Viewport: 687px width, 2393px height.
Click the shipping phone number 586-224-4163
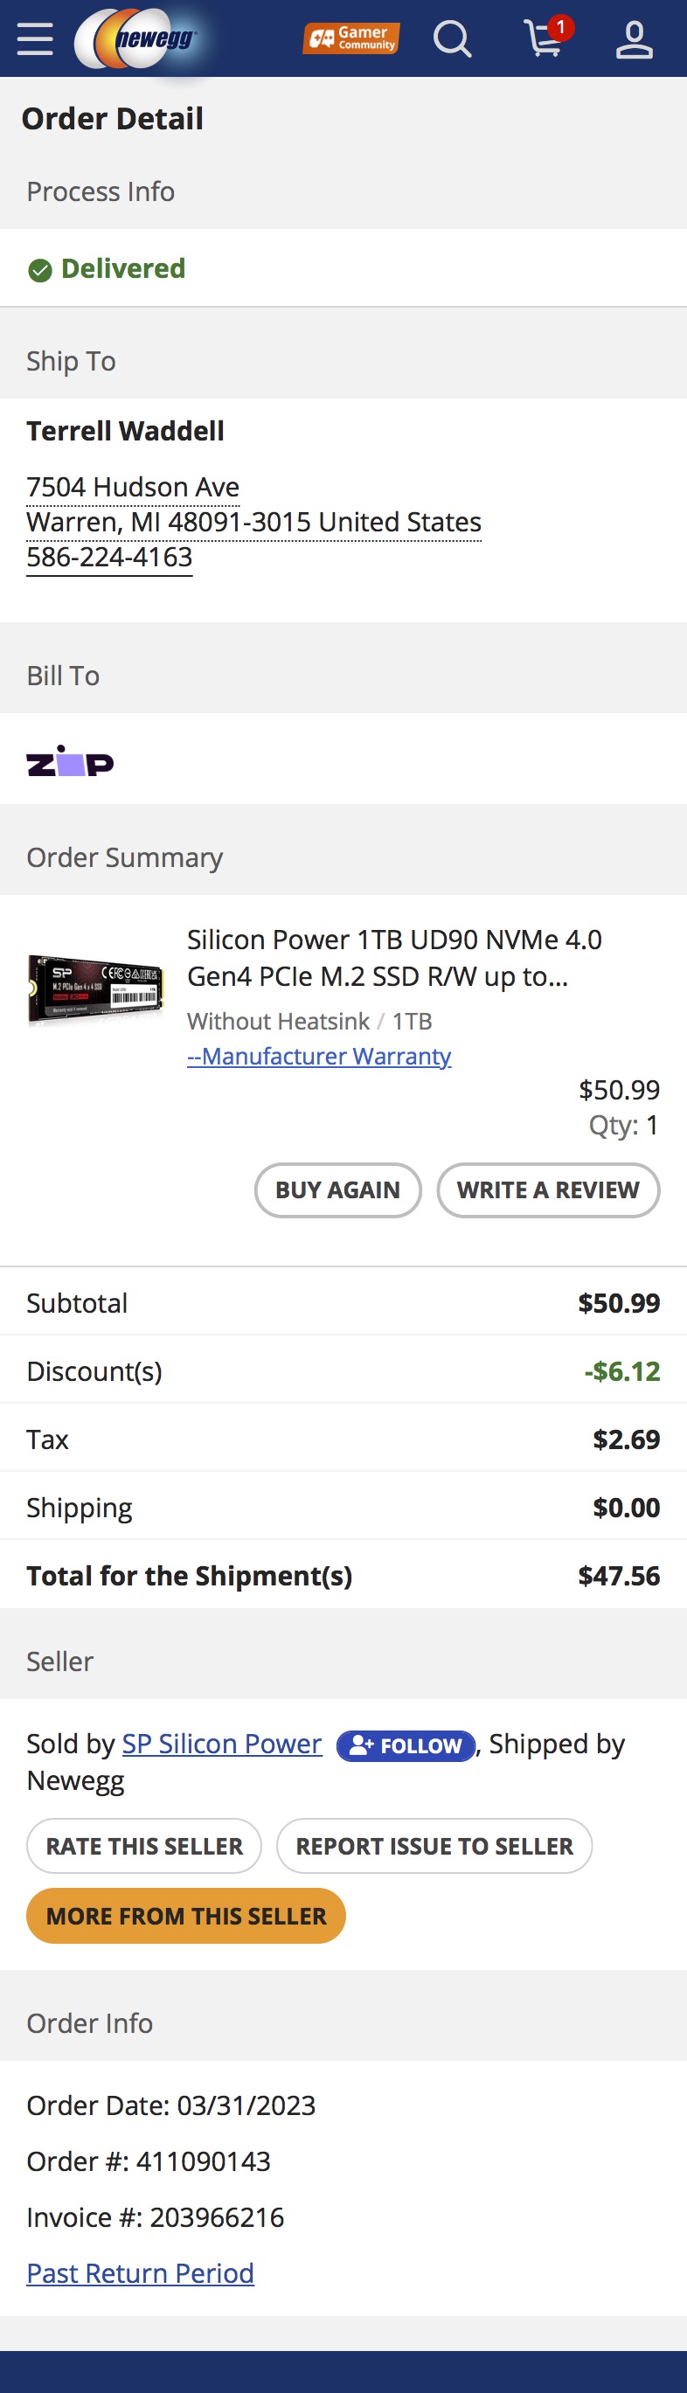[x=108, y=557]
